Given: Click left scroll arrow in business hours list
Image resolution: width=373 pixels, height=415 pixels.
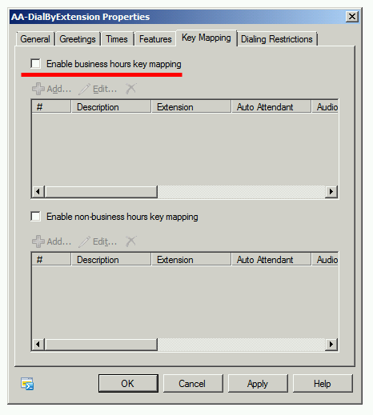Looking at the screenshot, I should pyautogui.click(x=38, y=191).
